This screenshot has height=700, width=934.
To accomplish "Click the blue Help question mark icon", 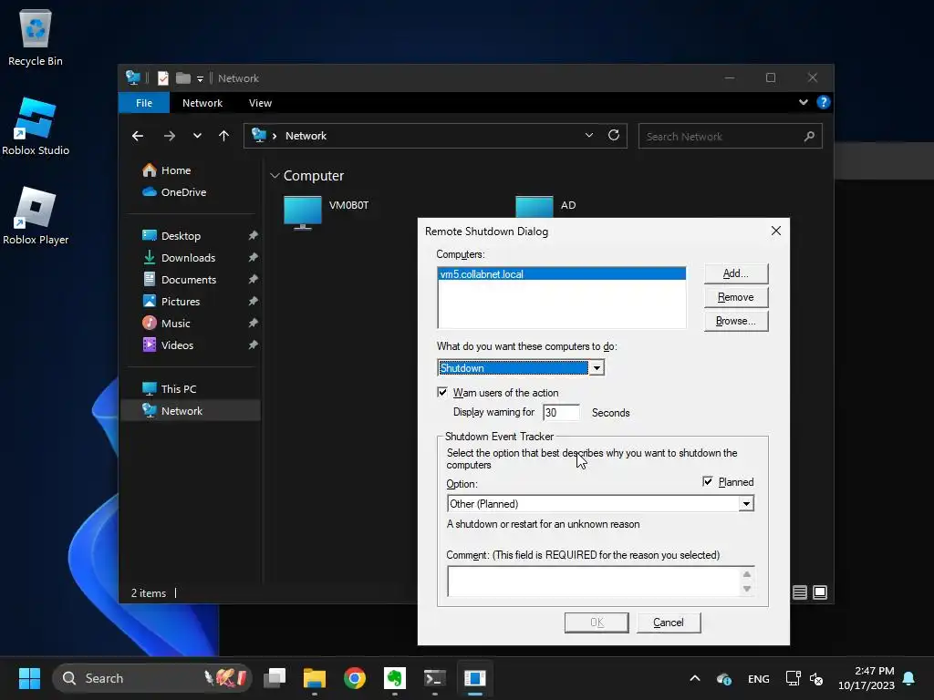I will click(824, 102).
